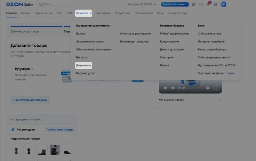This screenshot has width=256, height=161.
Task: Click in the Поиск search field
Action: tap(59, 4)
